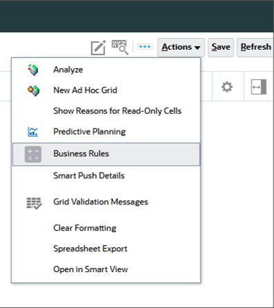
Task: Open Grid Validation Messages
Action: click(x=106, y=202)
